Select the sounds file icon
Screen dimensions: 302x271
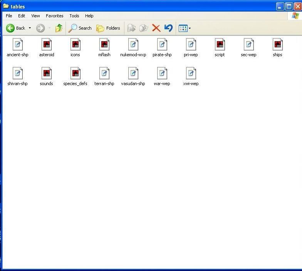coord(46,73)
